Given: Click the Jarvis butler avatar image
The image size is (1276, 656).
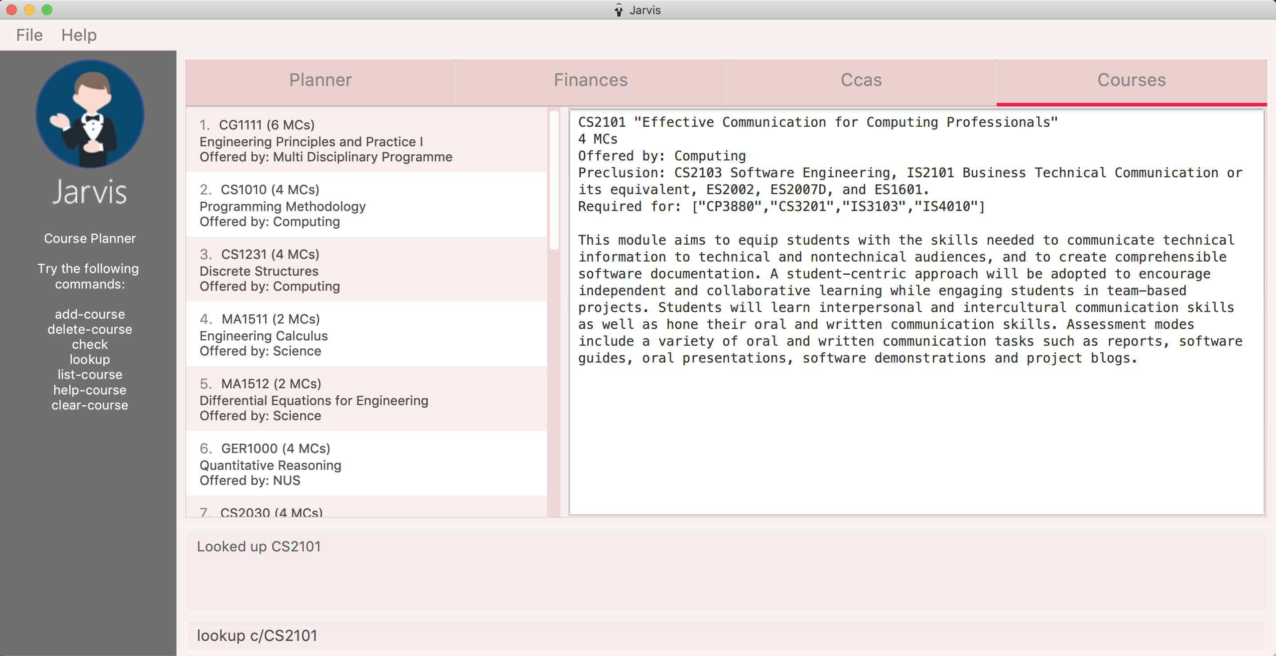Looking at the screenshot, I should 90,114.
